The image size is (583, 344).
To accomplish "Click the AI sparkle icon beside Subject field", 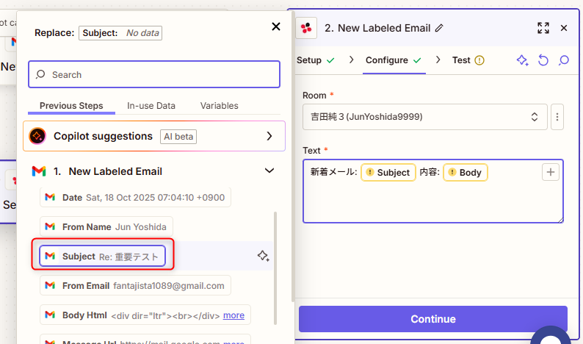I will (263, 256).
